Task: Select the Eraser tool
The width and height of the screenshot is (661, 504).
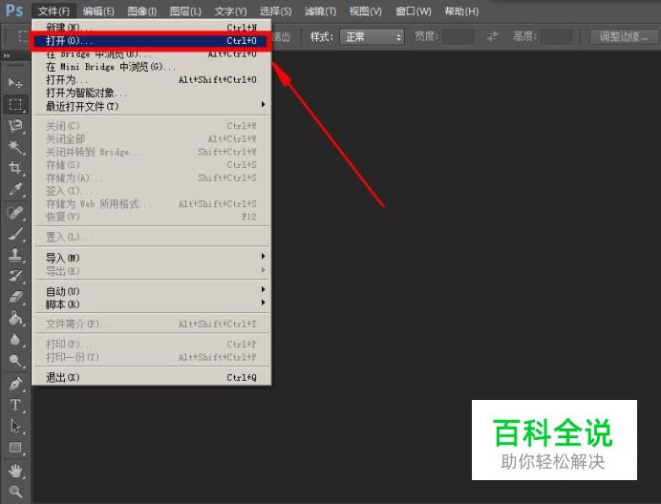Action: (x=15, y=297)
